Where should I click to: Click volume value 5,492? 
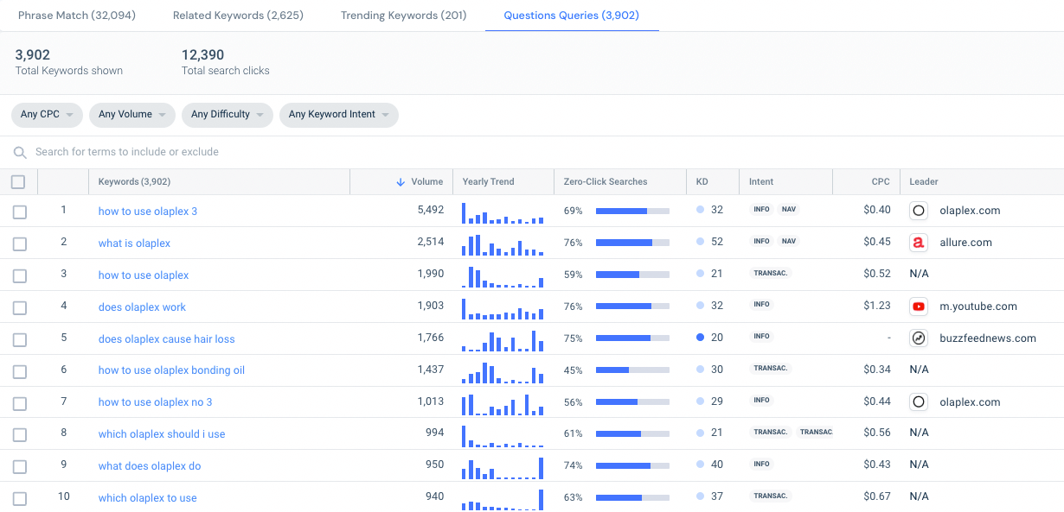tap(430, 210)
